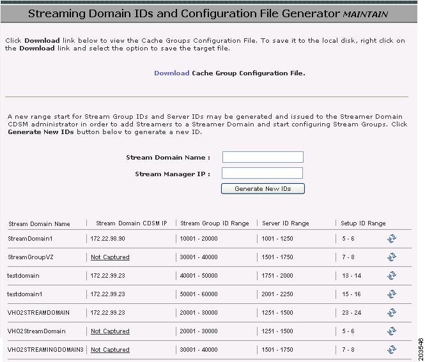The width and height of the screenshot is (425, 362).
Task: Select the Server ID Range column header
Action: pyautogui.click(x=286, y=223)
